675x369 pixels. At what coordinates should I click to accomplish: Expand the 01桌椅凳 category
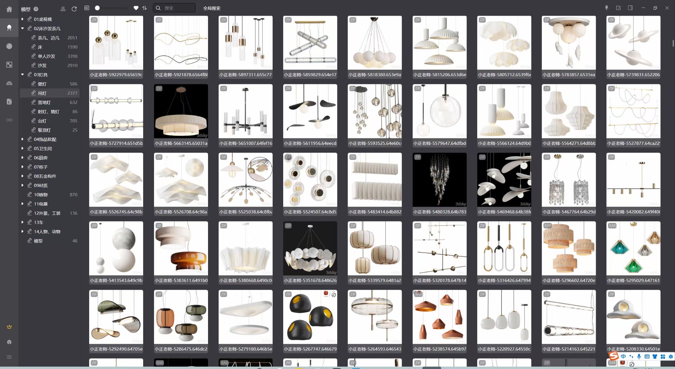[23, 19]
